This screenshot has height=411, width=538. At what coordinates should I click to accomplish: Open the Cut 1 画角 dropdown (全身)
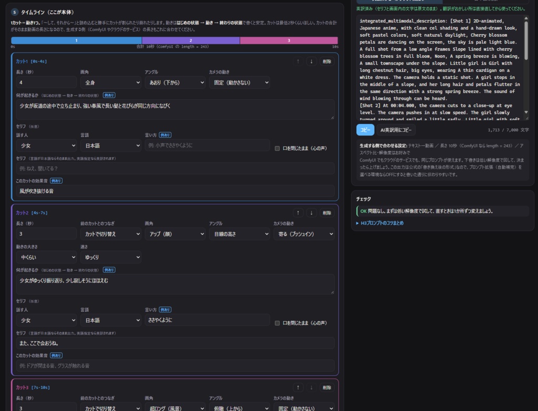pyautogui.click(x=110, y=82)
